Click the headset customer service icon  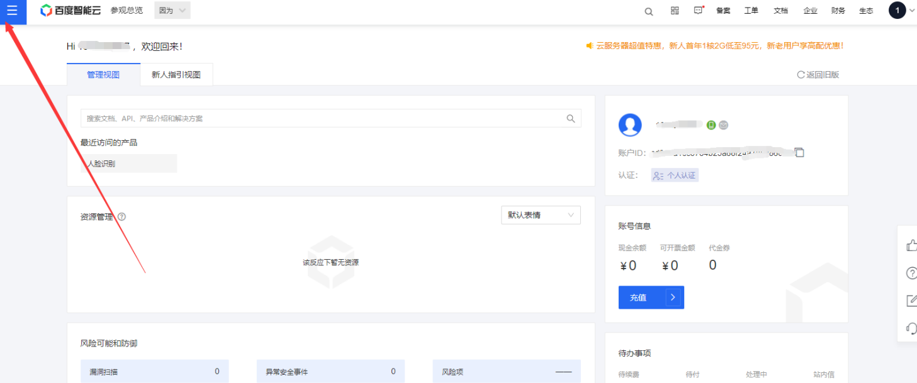tap(911, 328)
